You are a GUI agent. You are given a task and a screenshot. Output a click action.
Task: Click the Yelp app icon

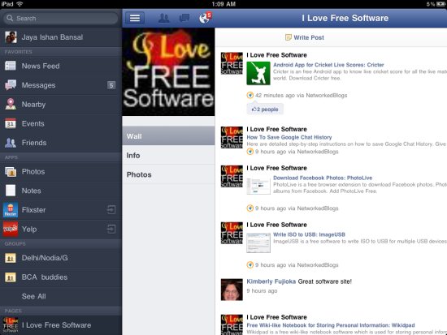(11, 229)
